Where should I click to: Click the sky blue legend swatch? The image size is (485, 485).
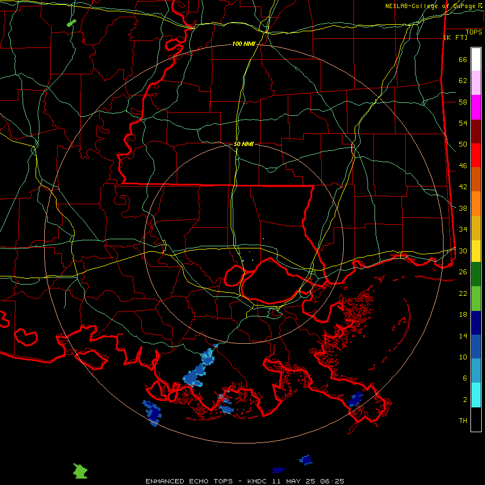(x=476, y=371)
